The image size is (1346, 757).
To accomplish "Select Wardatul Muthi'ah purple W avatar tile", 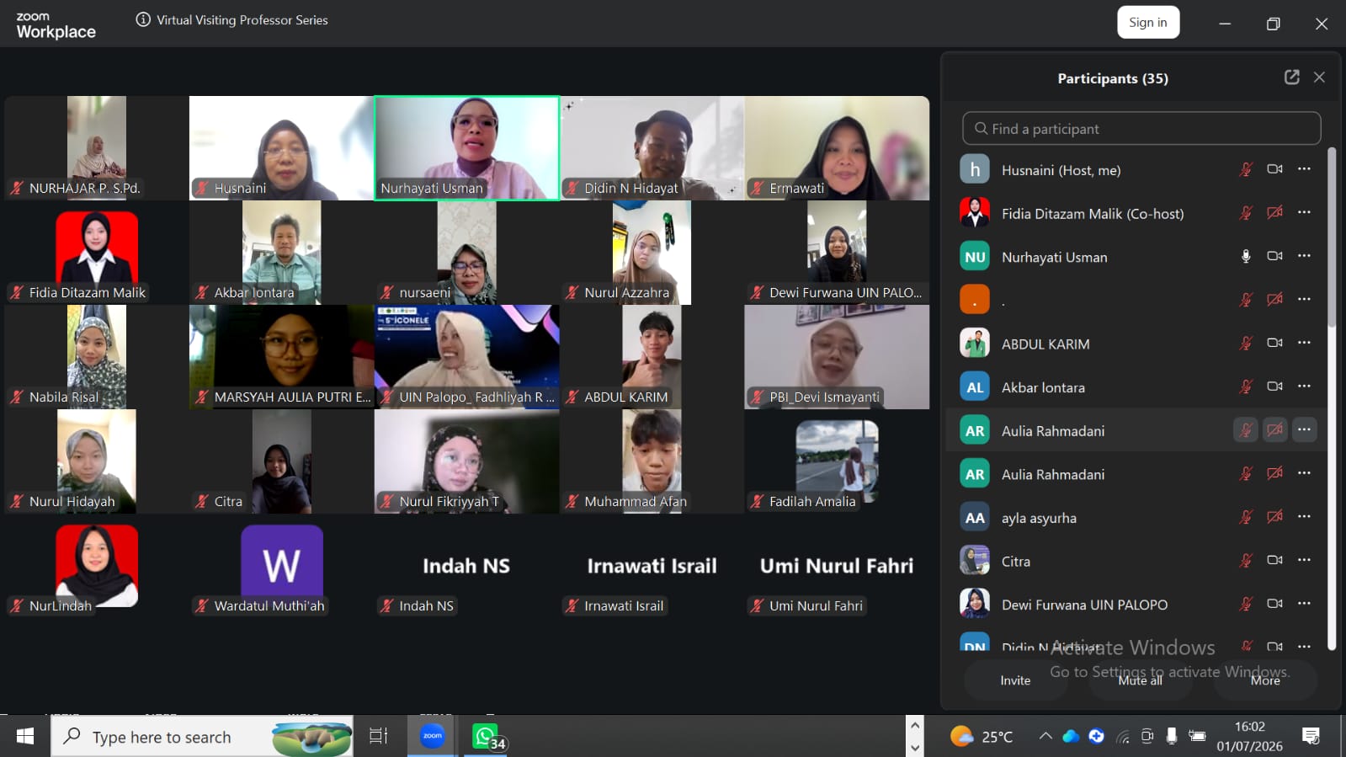I will (281, 566).
